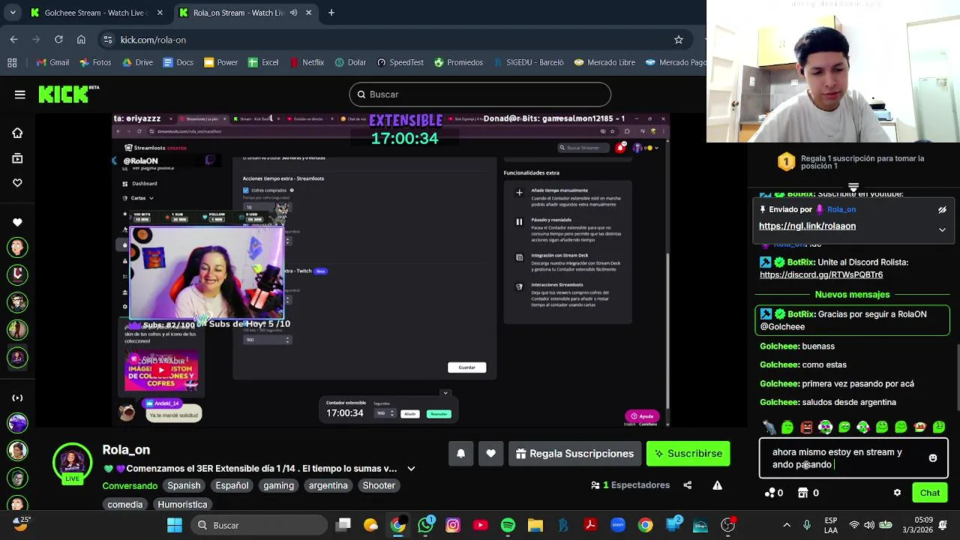Open Following heart in the sidebar
Image resolution: width=960 pixels, height=540 pixels.
pyautogui.click(x=17, y=183)
